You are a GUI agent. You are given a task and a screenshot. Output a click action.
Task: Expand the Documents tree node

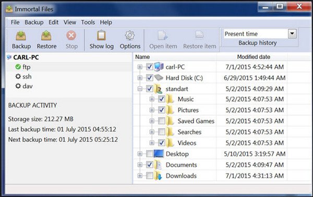[x=140, y=165]
